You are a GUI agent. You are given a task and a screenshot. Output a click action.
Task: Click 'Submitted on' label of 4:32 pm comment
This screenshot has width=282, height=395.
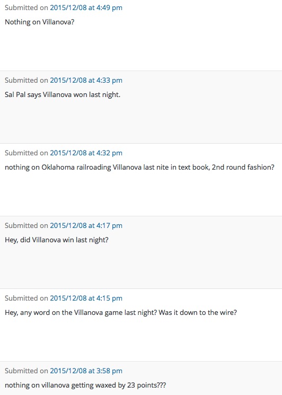(27, 153)
